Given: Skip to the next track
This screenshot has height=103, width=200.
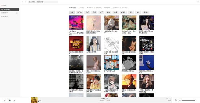Looking at the screenshot, I should [14, 100].
